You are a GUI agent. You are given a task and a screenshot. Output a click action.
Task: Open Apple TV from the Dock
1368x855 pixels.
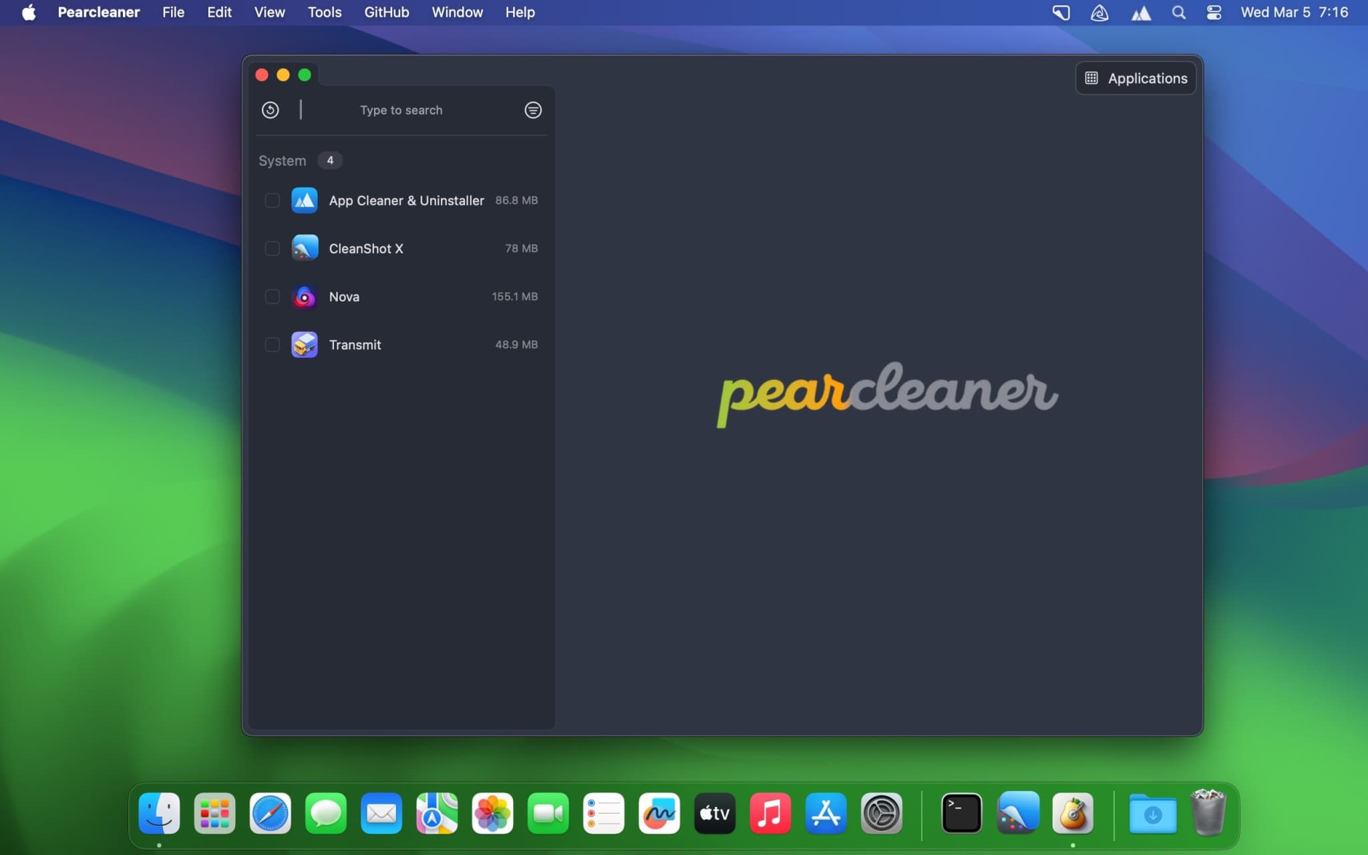[715, 814]
